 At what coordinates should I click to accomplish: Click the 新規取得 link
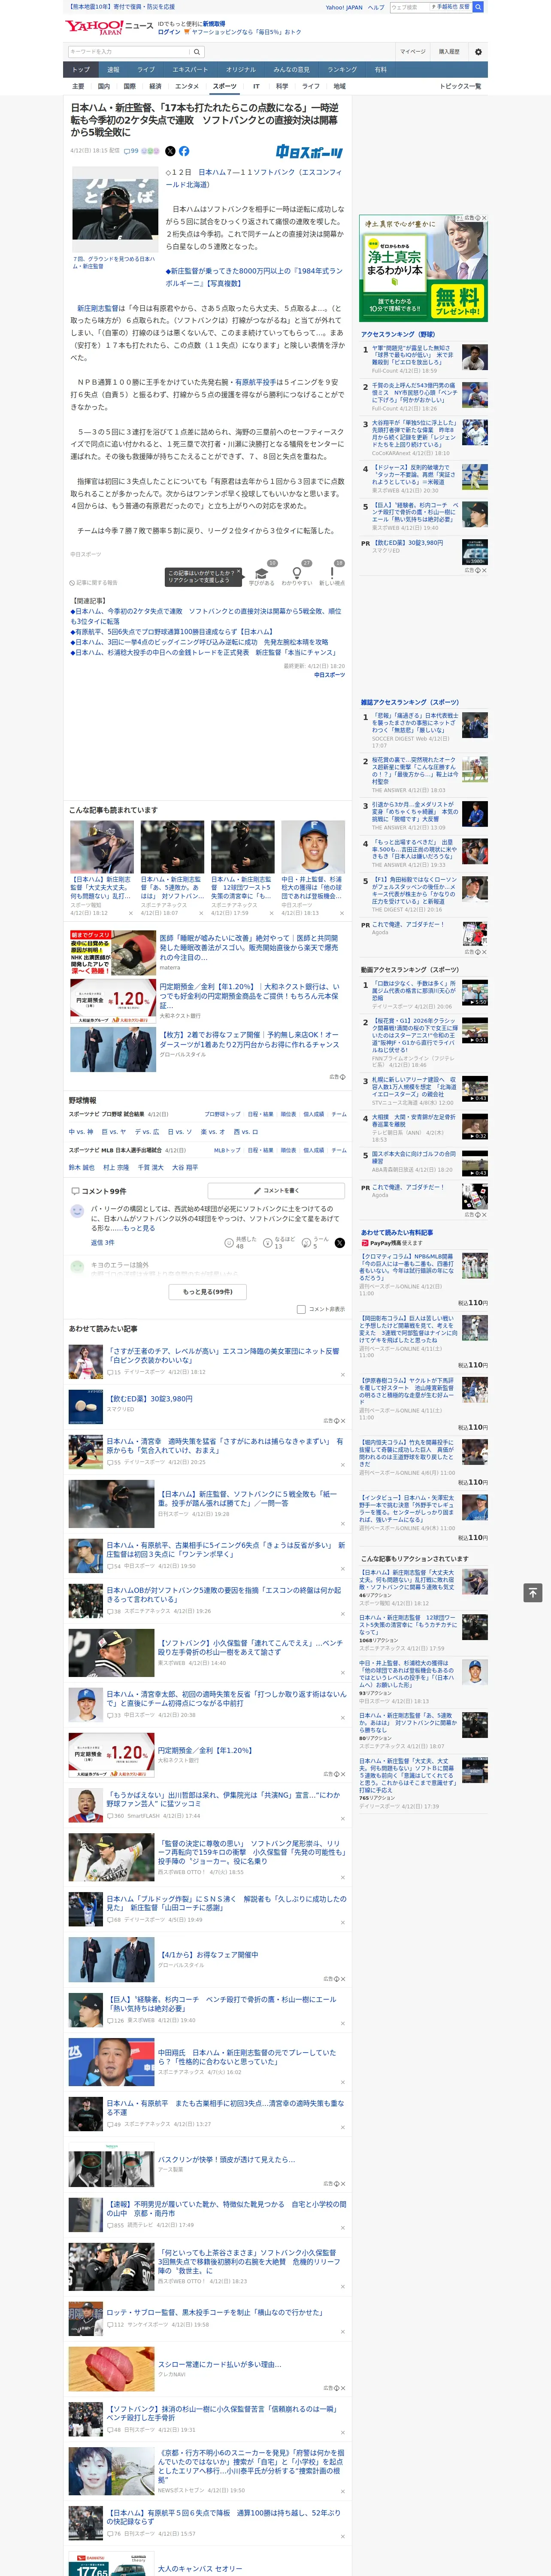(x=214, y=23)
